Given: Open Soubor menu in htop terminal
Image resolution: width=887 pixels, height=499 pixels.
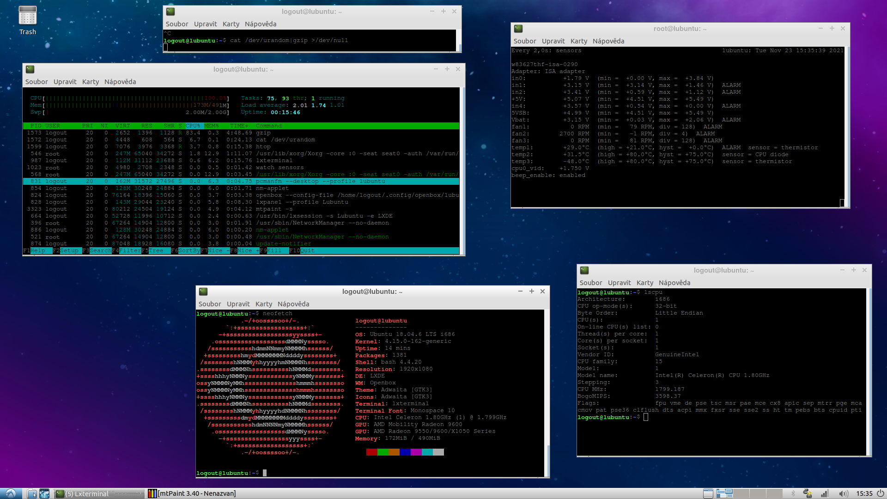Looking at the screenshot, I should tap(36, 82).
